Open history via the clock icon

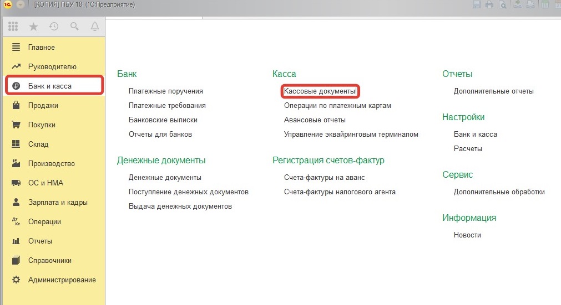coord(54,26)
